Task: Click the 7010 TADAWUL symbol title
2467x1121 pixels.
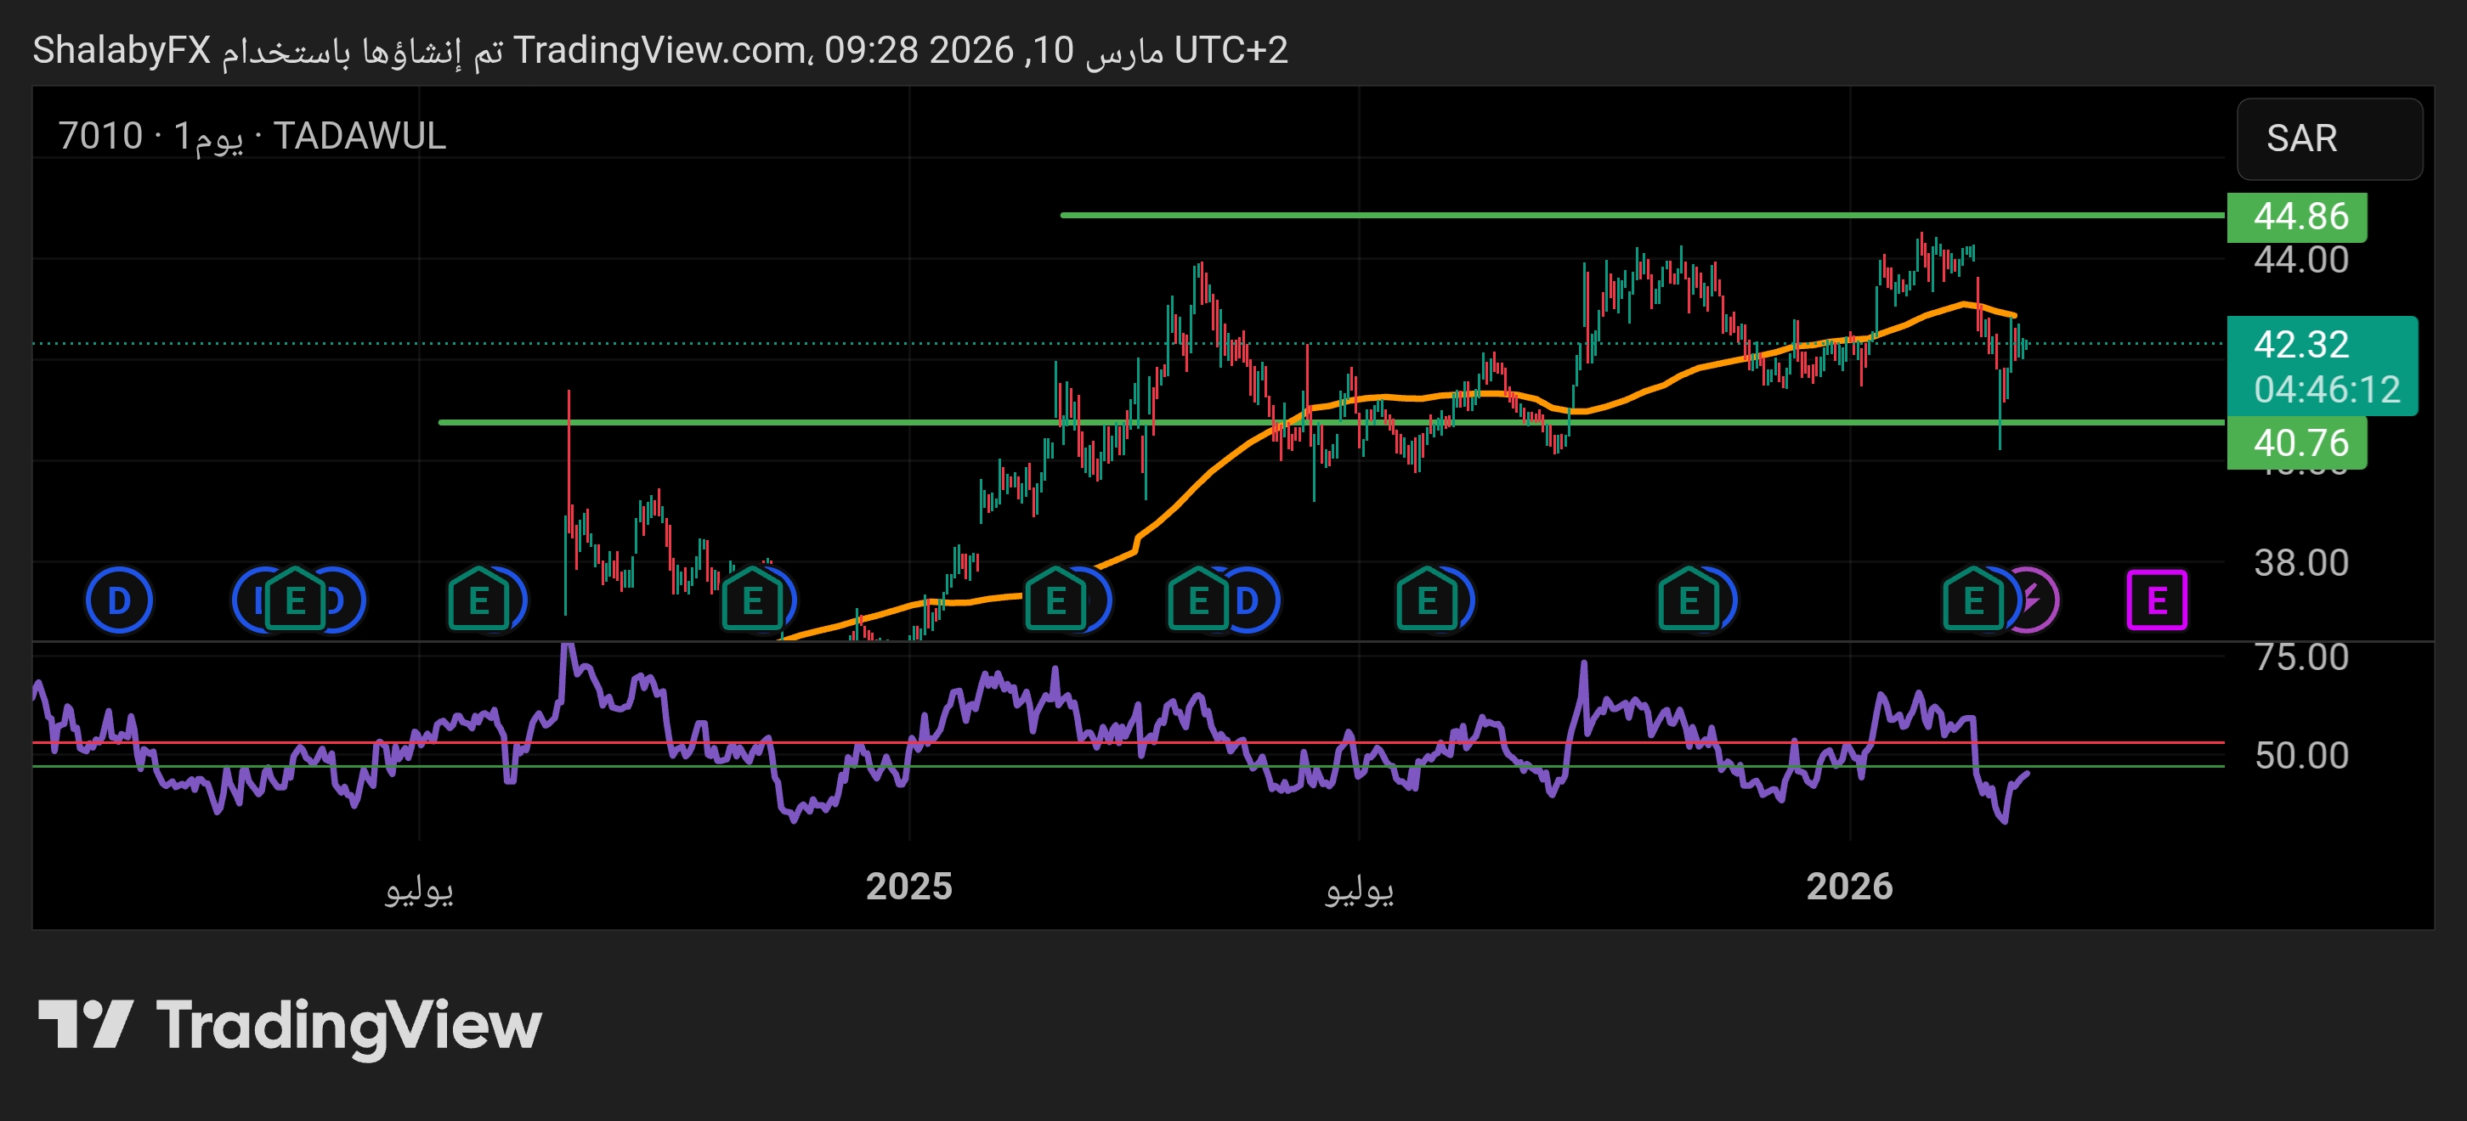Action: point(252,136)
